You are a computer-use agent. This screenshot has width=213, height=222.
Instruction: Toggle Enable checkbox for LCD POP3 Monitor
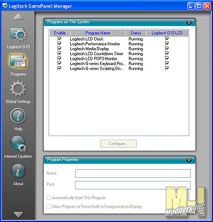pos(60,58)
